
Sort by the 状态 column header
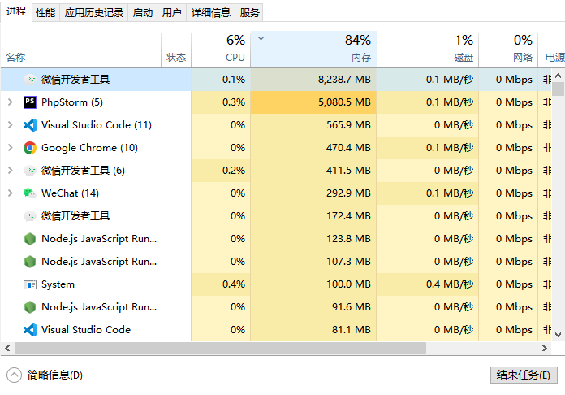176,50
